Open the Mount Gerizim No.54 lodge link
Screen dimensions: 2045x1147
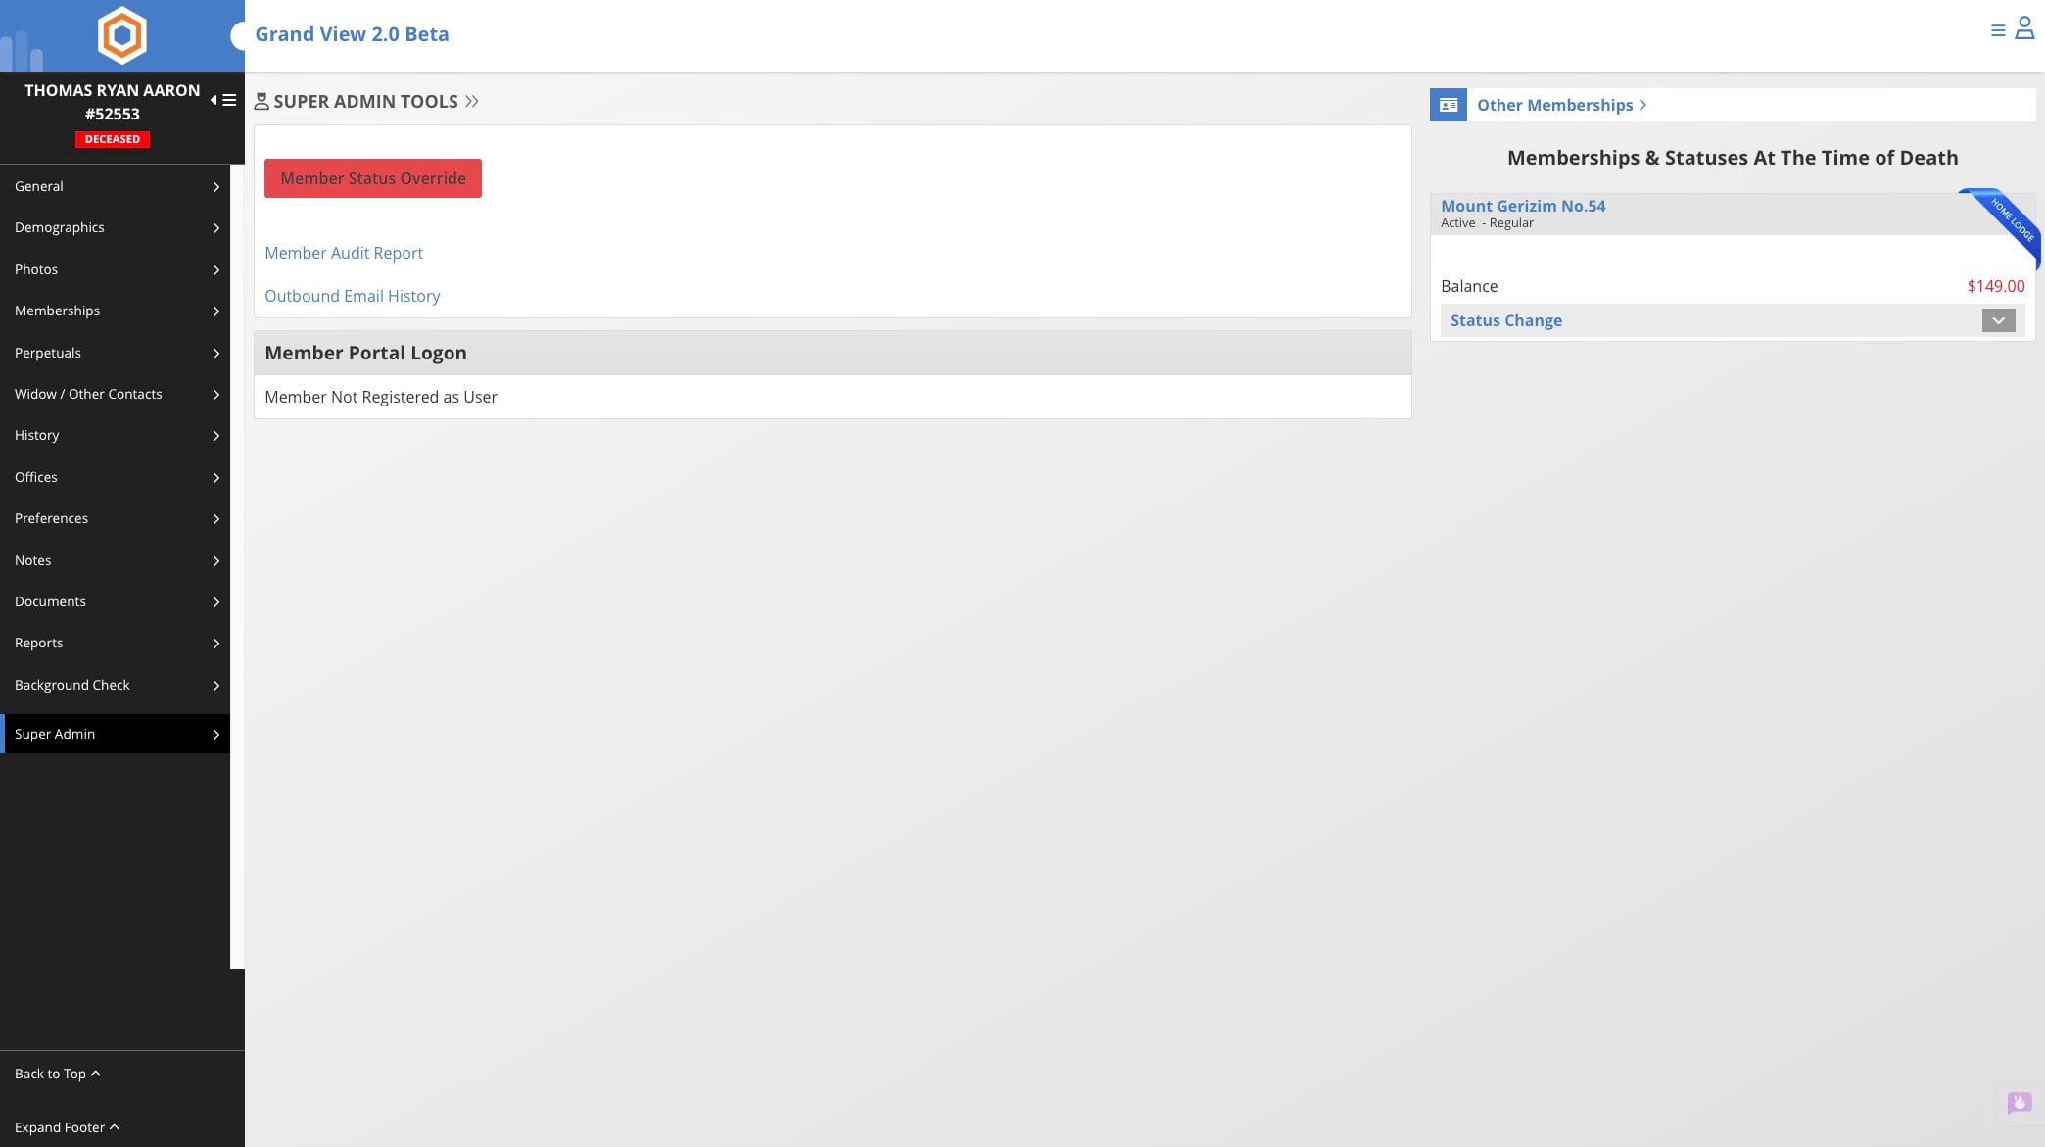click(x=1523, y=206)
